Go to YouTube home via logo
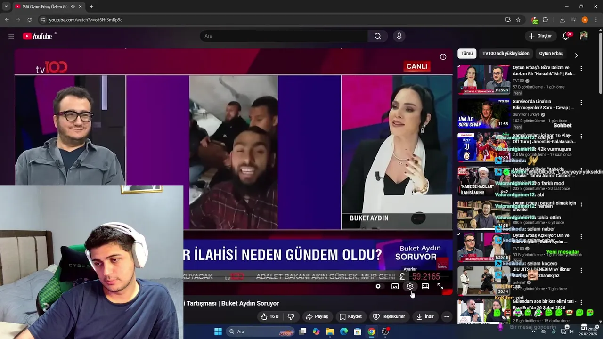This screenshot has height=339, width=603. (38, 36)
